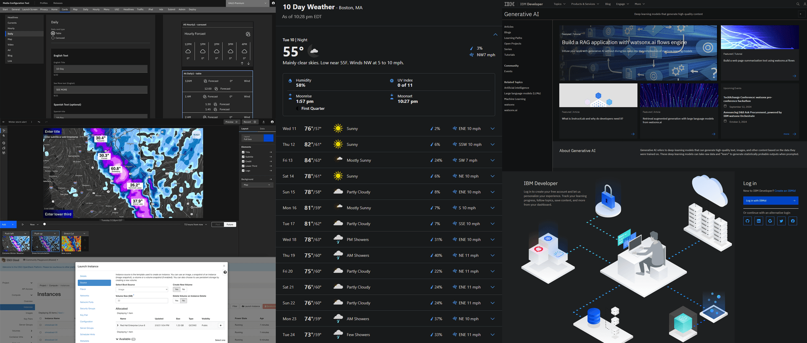The width and height of the screenshot is (807, 343).
Task: Open the 72 hours from now dropdown
Action: click(195, 225)
